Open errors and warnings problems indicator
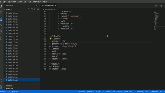 [x=15, y=91]
